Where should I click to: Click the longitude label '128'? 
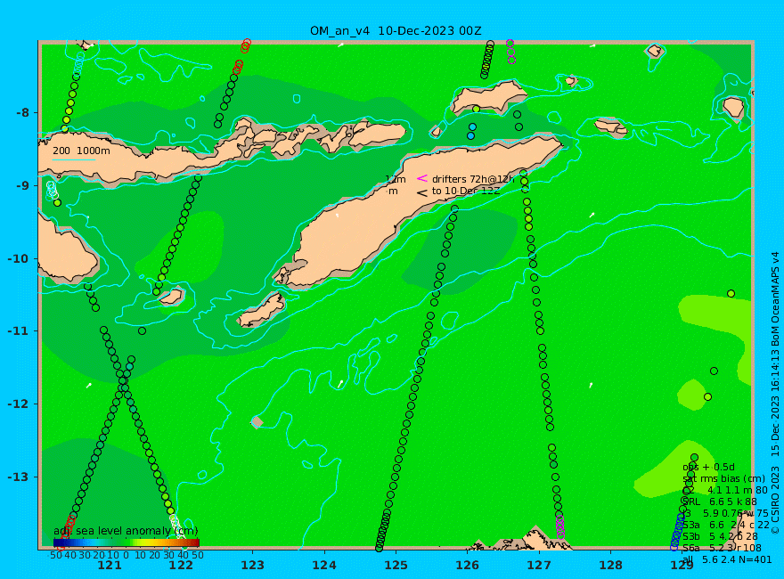(x=611, y=566)
